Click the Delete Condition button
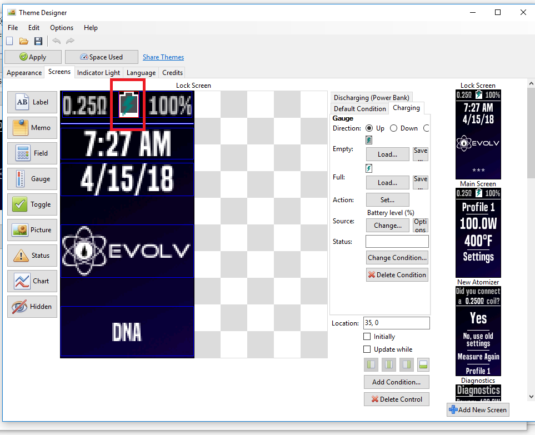 [x=397, y=275]
